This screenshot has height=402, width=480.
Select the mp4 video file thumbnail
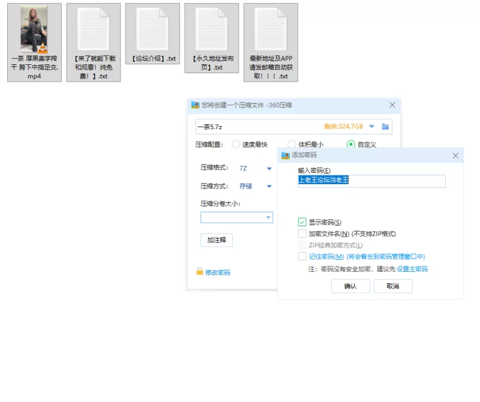[x=34, y=29]
